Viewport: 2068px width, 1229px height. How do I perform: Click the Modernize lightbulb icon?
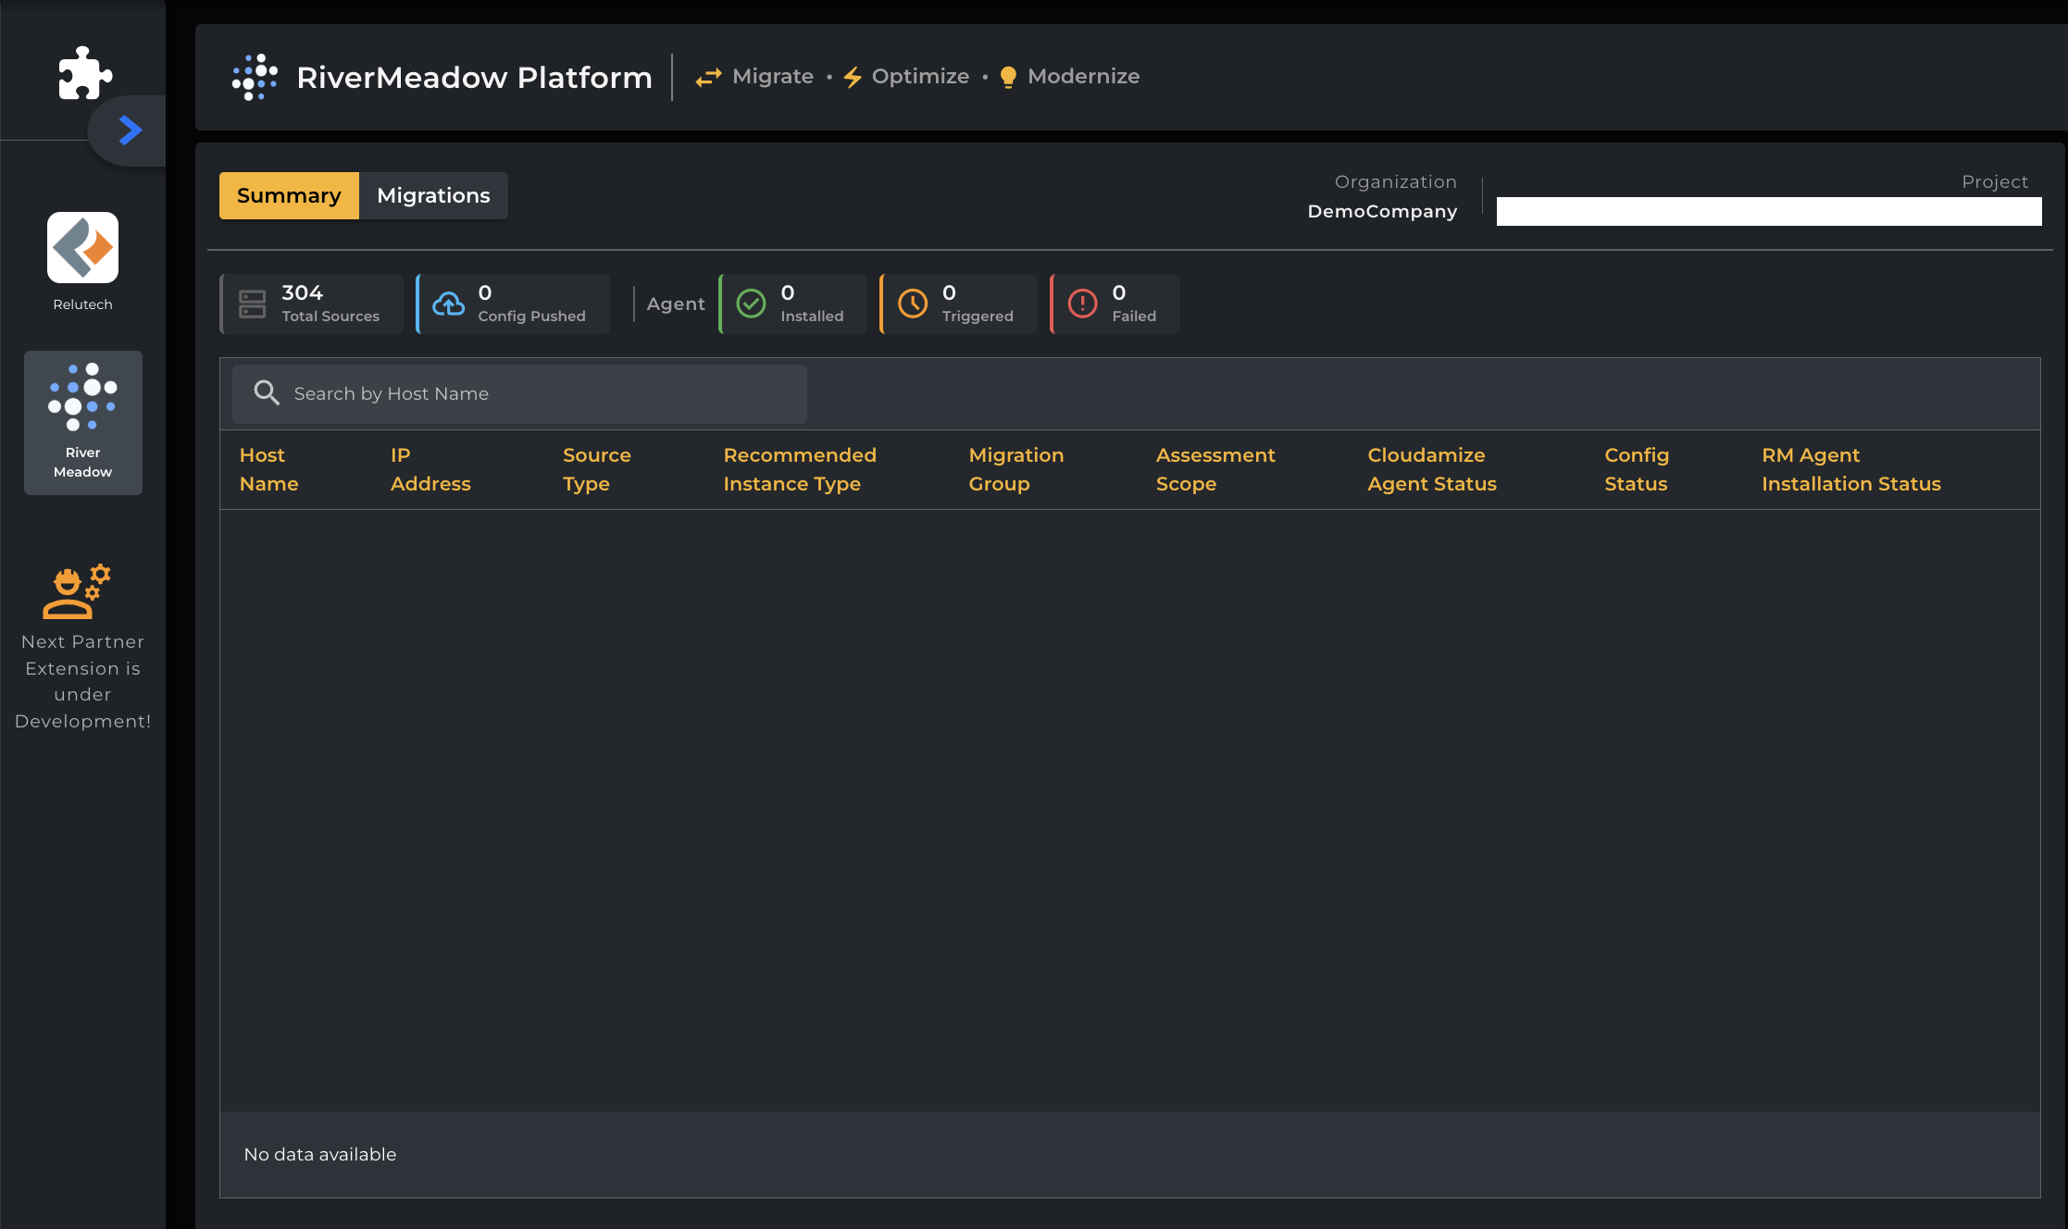click(x=1008, y=78)
